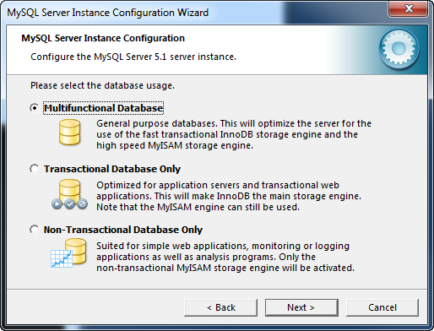434x331 pixels.
Task: Click the prohibited circle in Transactional icon
Action: pos(82,203)
